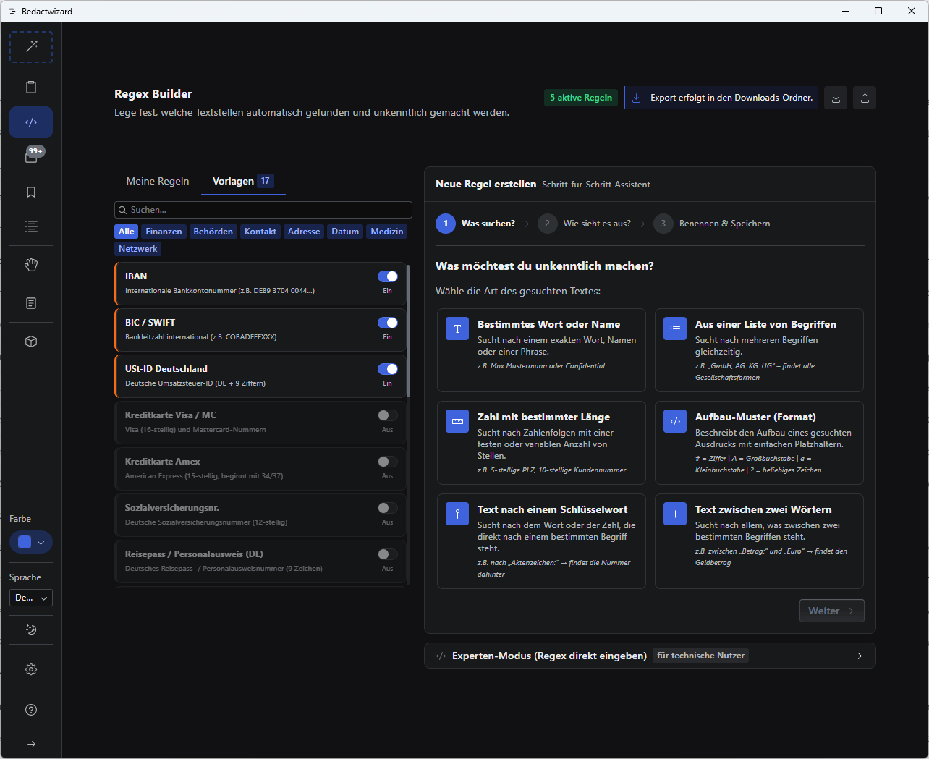Click the Suchen search field
This screenshot has height=759, width=929.
(x=263, y=210)
